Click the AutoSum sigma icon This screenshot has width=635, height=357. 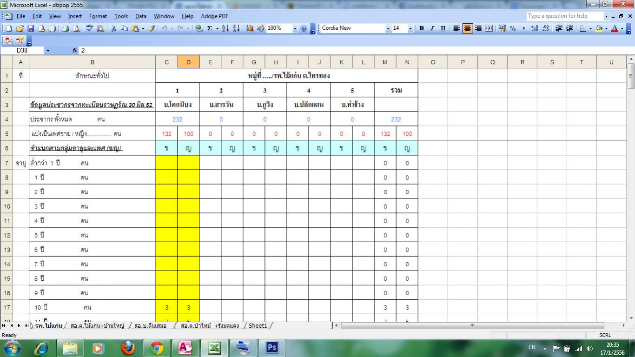[x=210, y=28]
